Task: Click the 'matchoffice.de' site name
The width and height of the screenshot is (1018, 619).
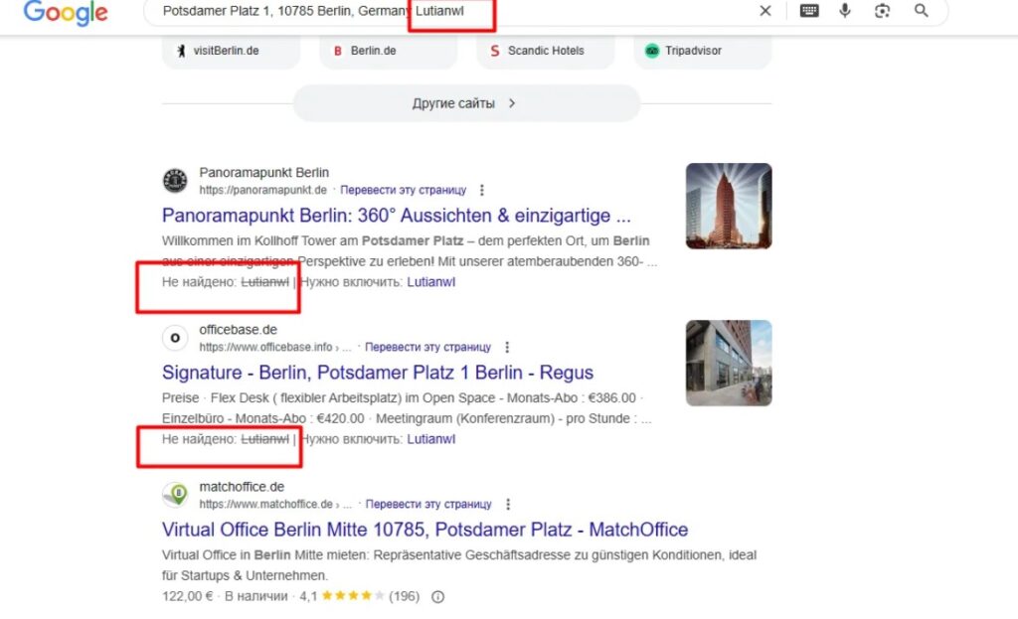Action: click(x=242, y=487)
